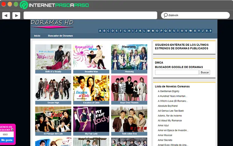Open alphabet index letter B
Image resolution: width=233 pixels, height=146 pixels.
coord(104,31)
